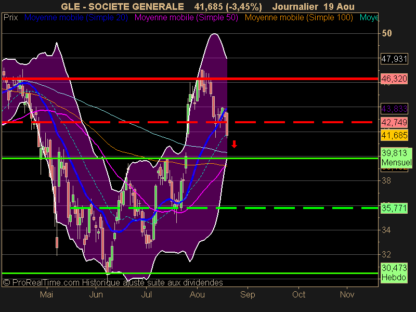Click the green '39,813 Mensuel' support label
This screenshot has height=312, width=416.
click(396, 158)
